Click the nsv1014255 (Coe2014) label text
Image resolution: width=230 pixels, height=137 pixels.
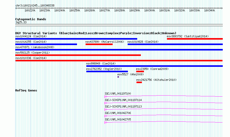pos(31,42)
